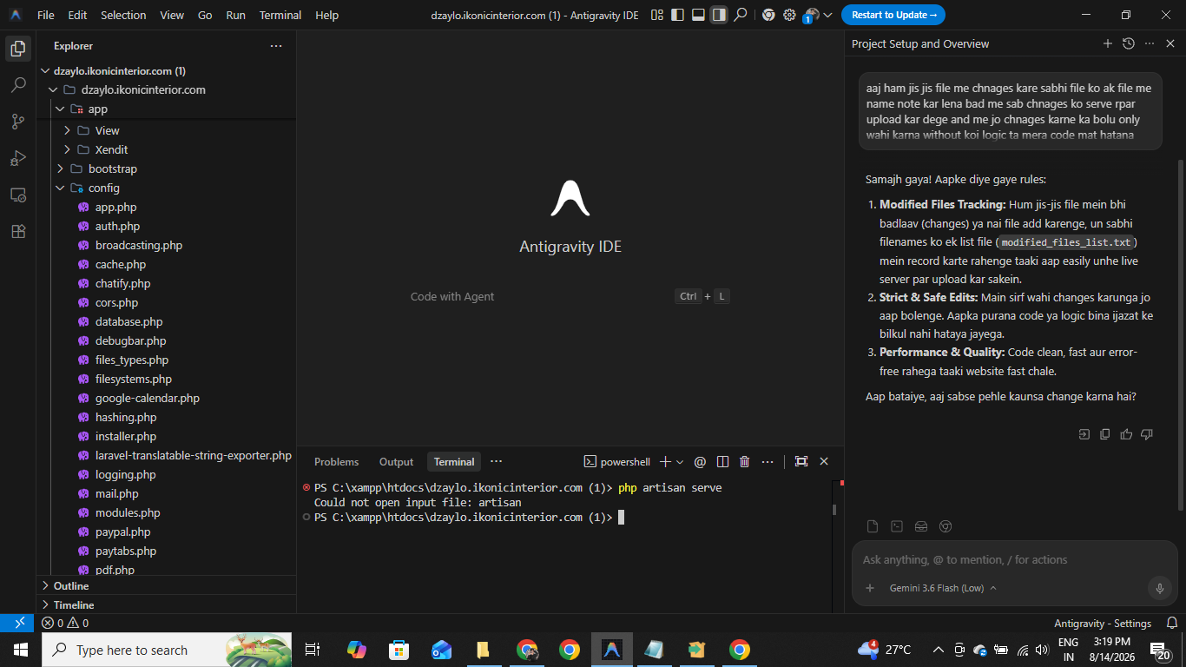Image resolution: width=1186 pixels, height=667 pixels.
Task: Open the Remote Explorer view
Action: pos(17,195)
